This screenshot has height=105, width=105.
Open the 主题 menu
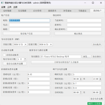point(15,7)
